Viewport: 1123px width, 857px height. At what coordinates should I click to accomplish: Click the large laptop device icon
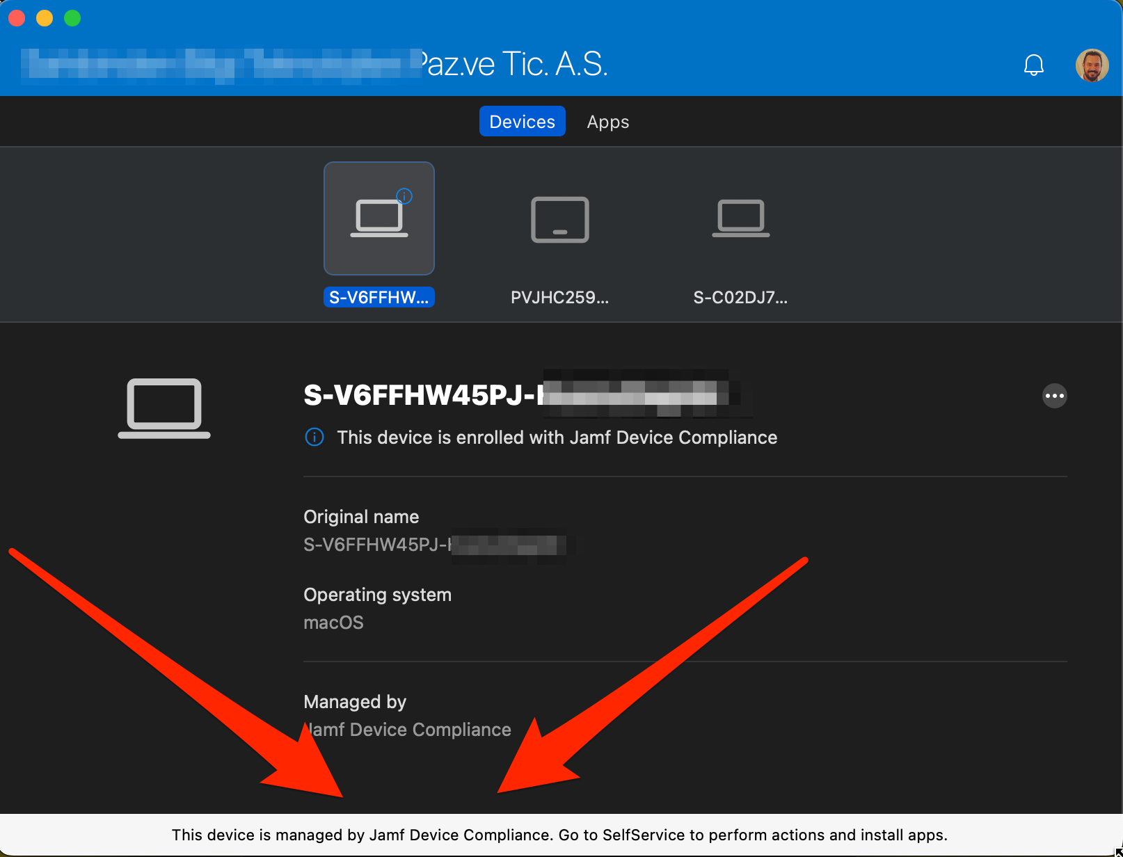[x=164, y=408]
